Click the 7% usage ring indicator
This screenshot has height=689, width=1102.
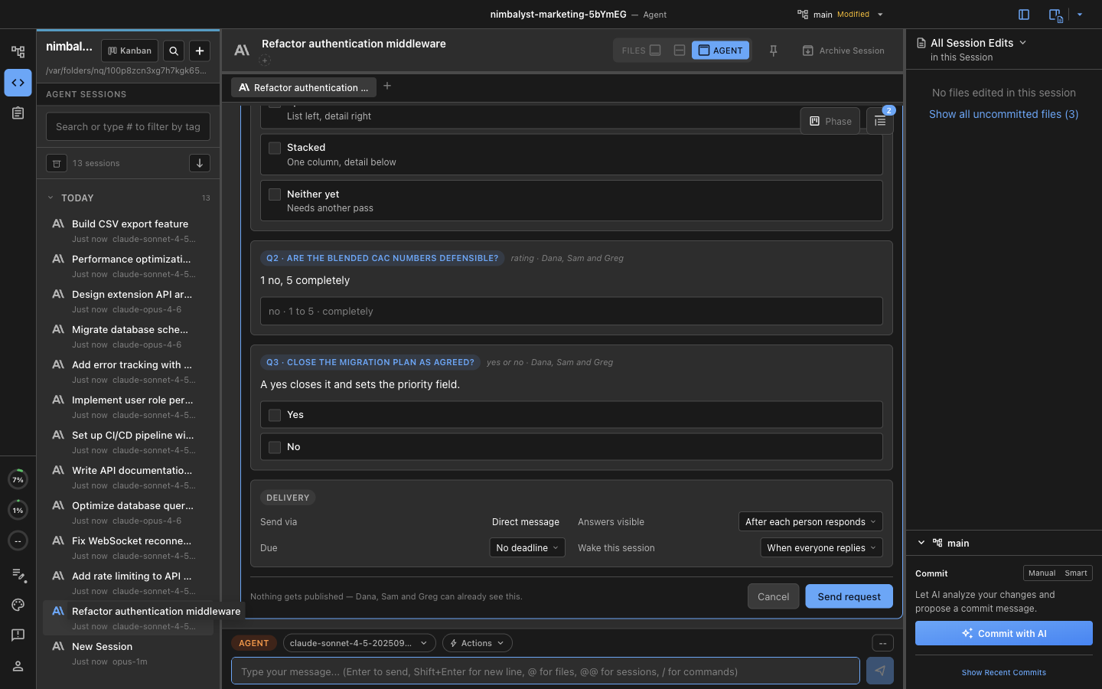18,480
